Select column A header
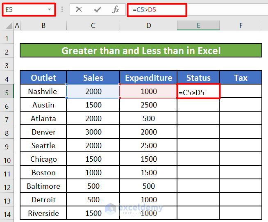This screenshot has height=222, width=268. pos(17,25)
